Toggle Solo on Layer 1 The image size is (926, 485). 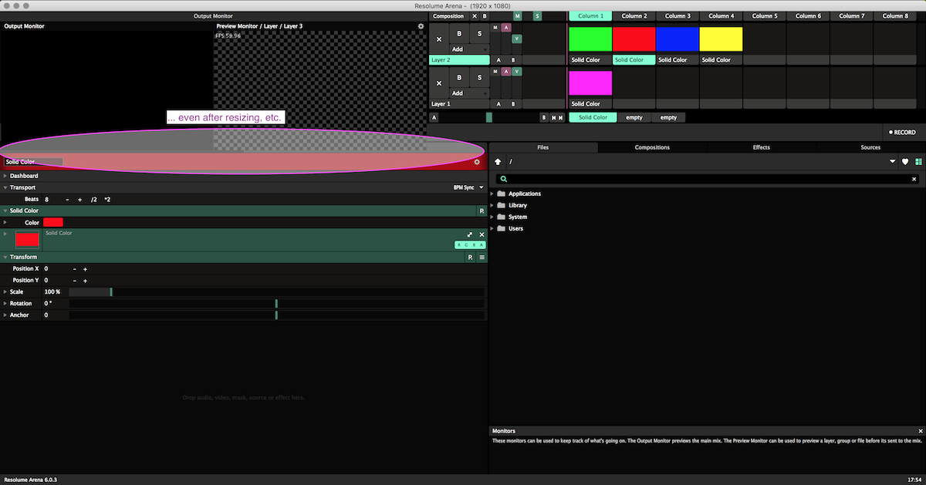point(479,77)
